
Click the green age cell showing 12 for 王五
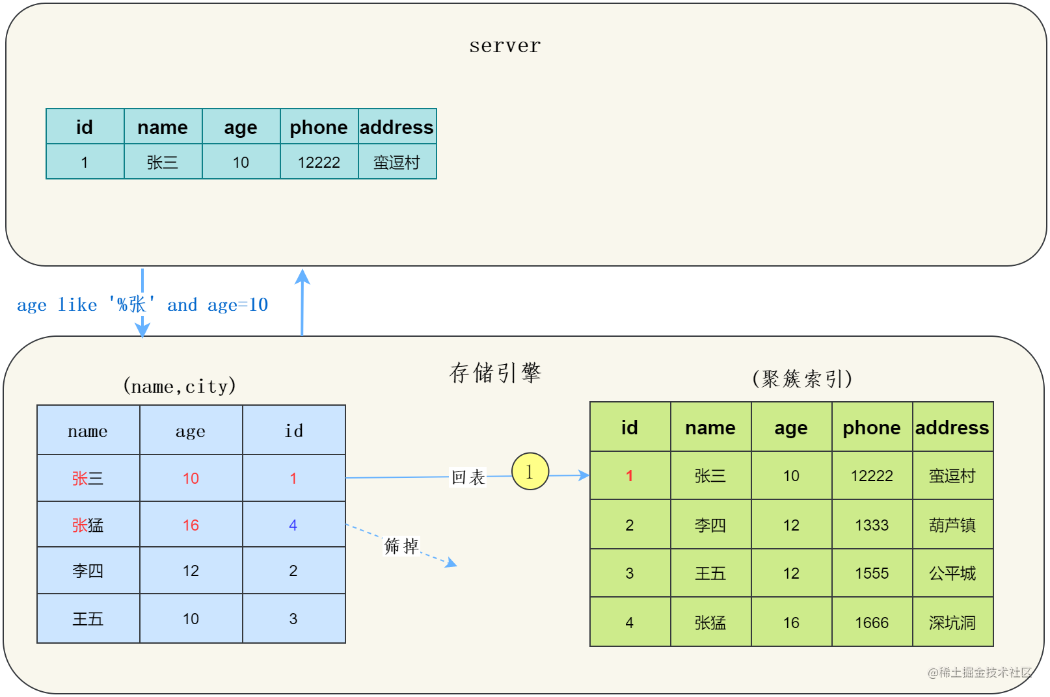(790, 573)
